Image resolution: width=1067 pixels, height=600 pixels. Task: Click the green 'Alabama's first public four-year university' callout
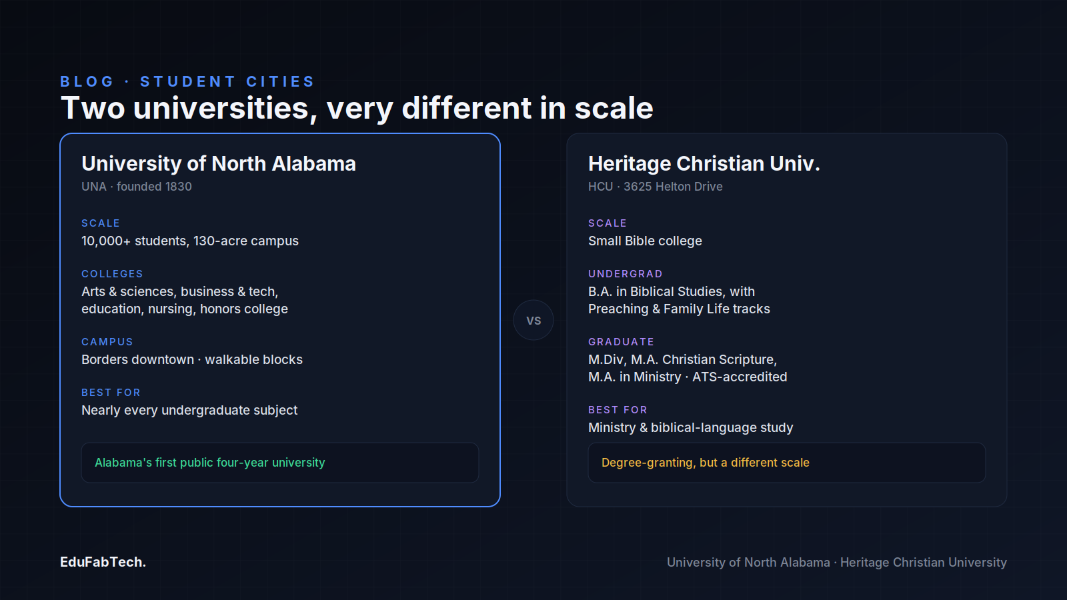point(280,463)
